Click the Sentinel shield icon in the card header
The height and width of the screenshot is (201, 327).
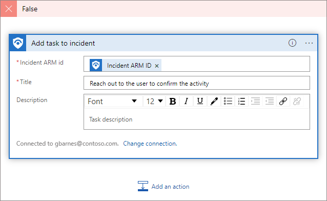pos(18,43)
